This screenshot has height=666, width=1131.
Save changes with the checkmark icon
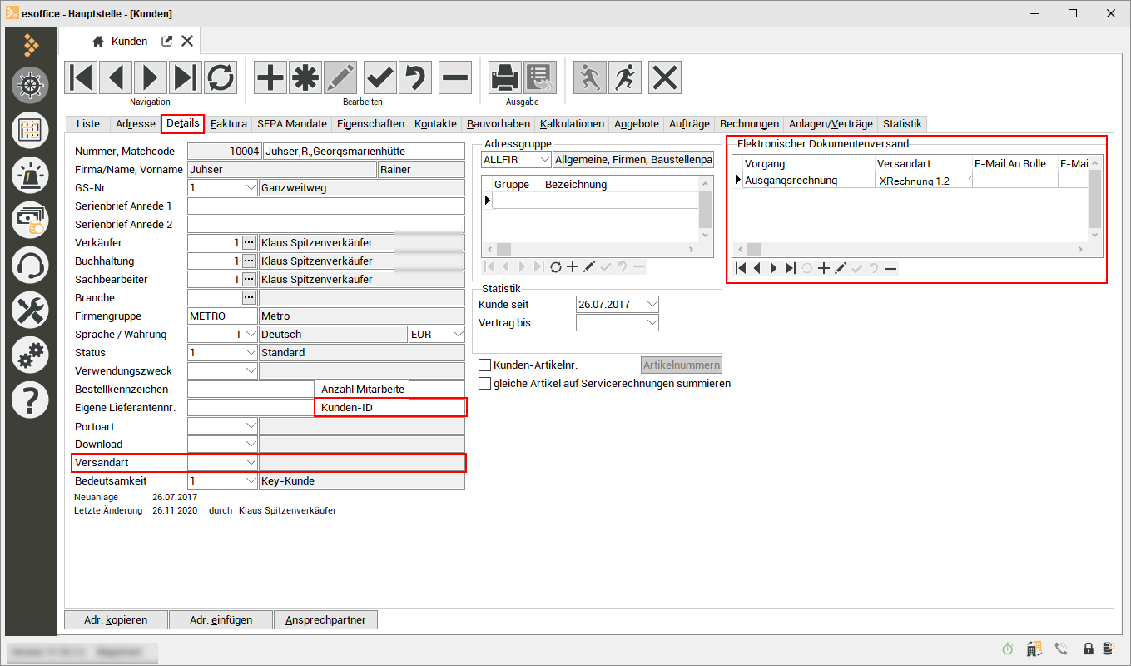(380, 77)
